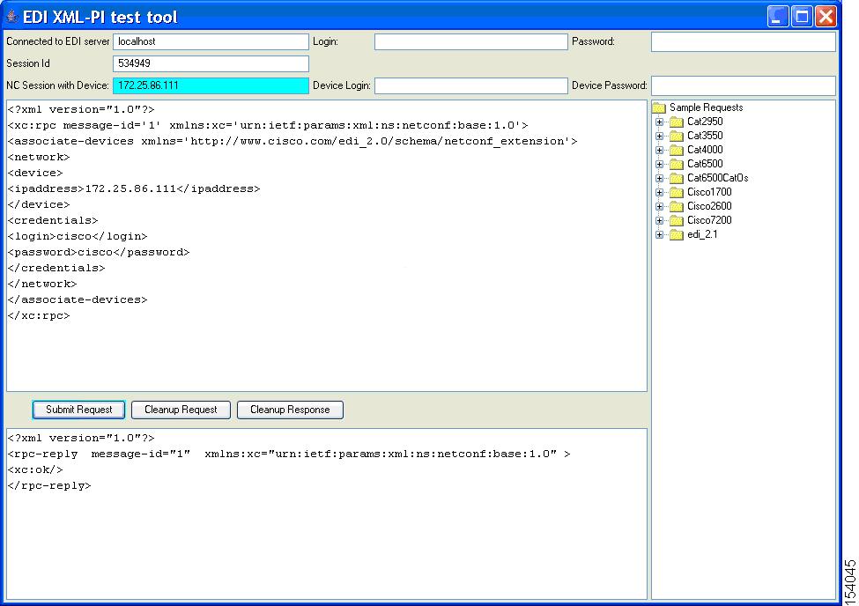Click the NC Session with Device field
The image size is (859, 606).
click(211, 85)
